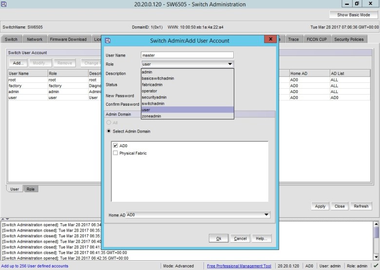Expand the Home AD dropdown
The height and width of the screenshot is (270, 380).
pyautogui.click(x=266, y=215)
